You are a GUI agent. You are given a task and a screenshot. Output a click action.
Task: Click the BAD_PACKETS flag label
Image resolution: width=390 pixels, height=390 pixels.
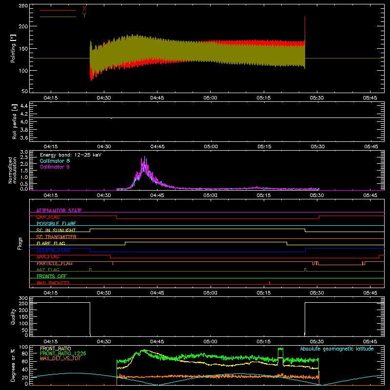click(53, 283)
